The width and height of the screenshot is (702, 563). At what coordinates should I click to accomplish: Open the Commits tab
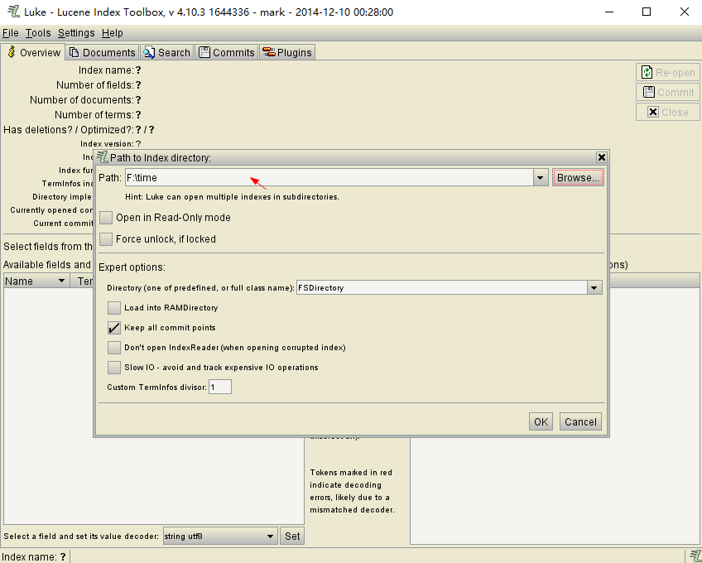[227, 52]
